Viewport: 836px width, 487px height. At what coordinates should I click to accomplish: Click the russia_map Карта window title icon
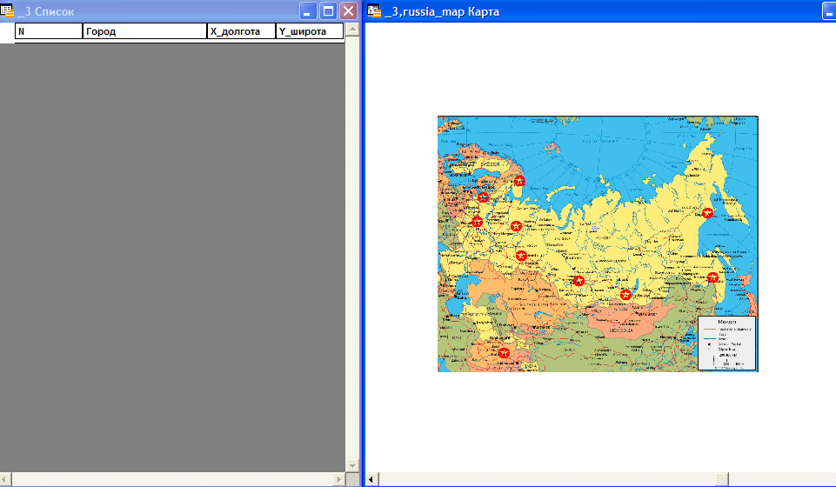[374, 10]
